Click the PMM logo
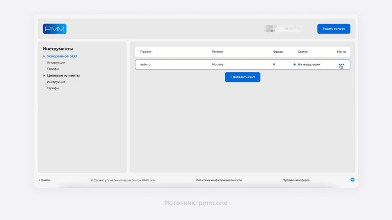Viewport: 392px width, 220px height. (x=54, y=29)
